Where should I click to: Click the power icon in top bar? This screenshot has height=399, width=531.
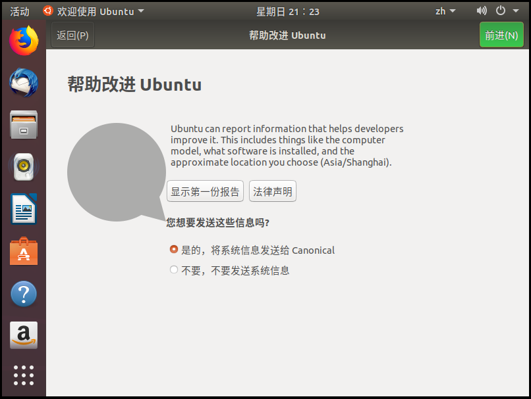tap(501, 11)
